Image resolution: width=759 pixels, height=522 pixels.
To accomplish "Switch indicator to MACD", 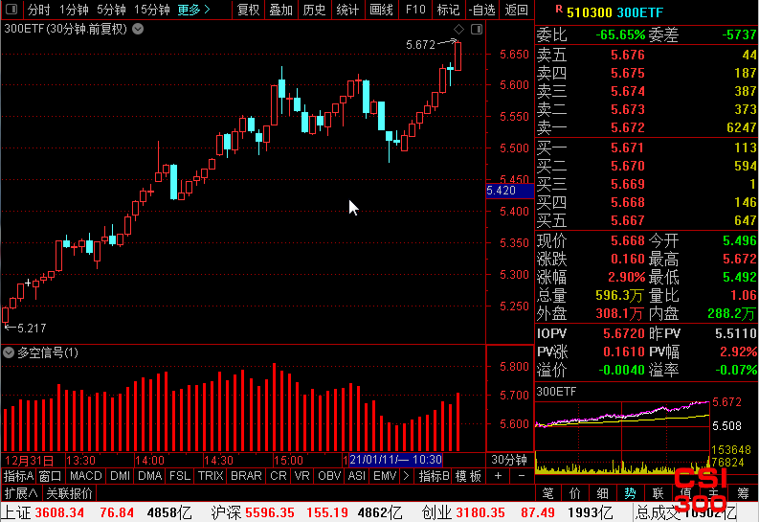I will [x=86, y=476].
